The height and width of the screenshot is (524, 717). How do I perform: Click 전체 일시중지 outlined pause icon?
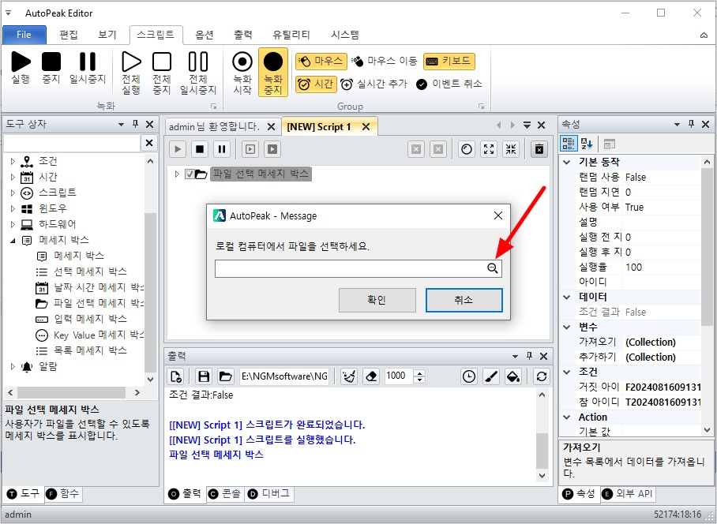click(x=198, y=62)
